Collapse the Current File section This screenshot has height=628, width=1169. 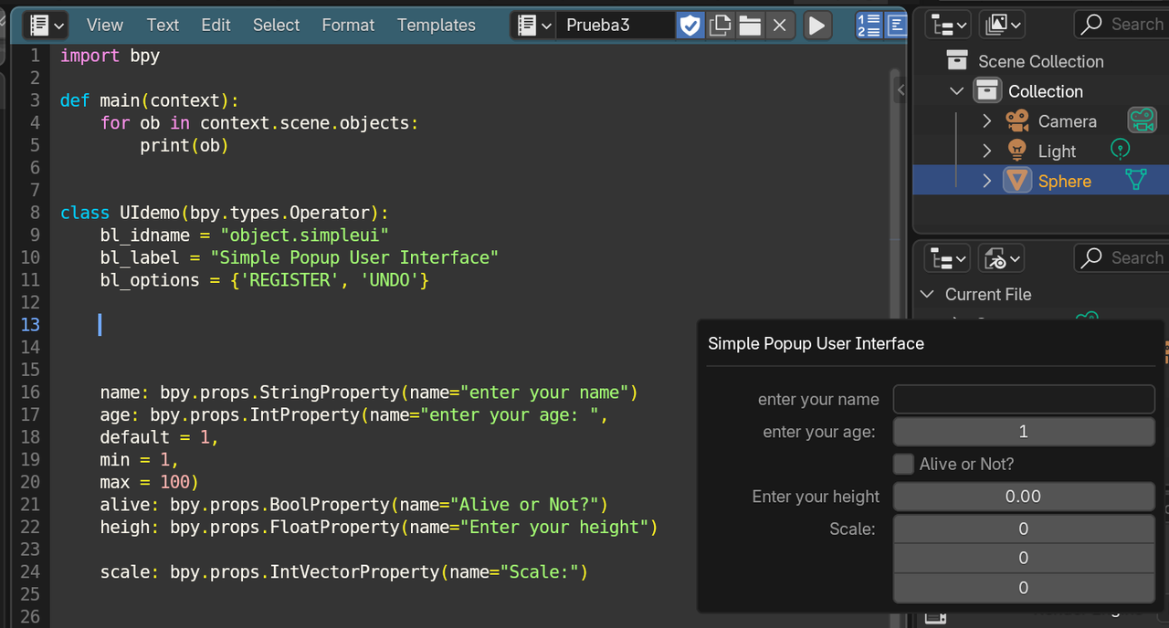(x=928, y=294)
